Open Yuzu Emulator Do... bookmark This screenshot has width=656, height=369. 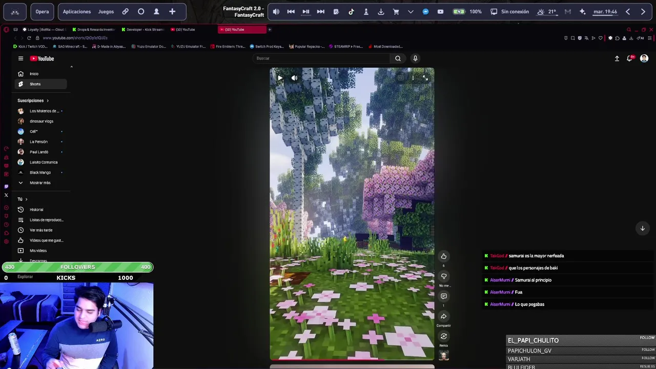pos(149,47)
